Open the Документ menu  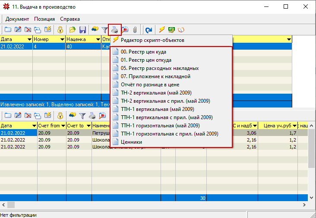(17, 19)
